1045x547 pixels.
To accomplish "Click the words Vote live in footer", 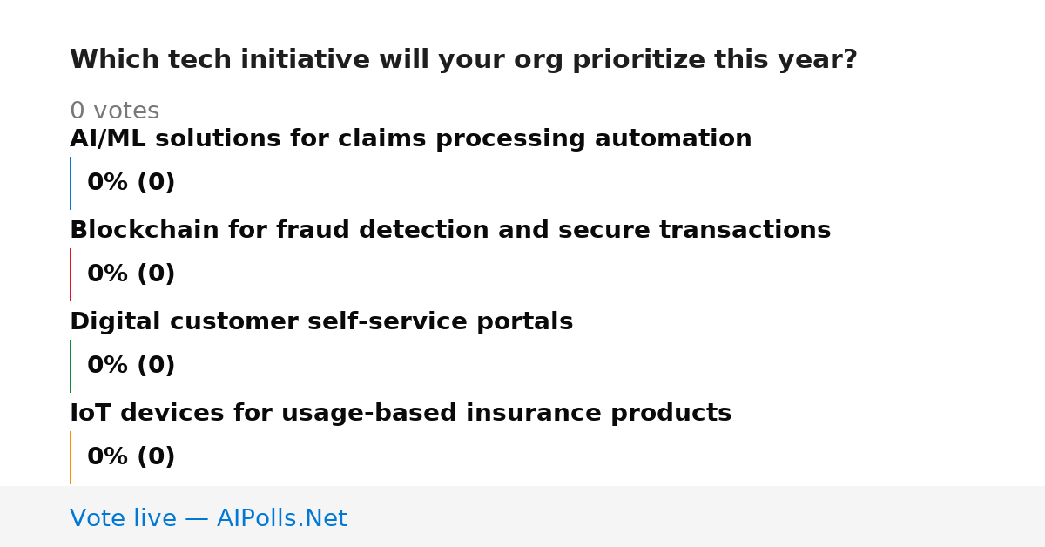I will pyautogui.click(x=123, y=518).
